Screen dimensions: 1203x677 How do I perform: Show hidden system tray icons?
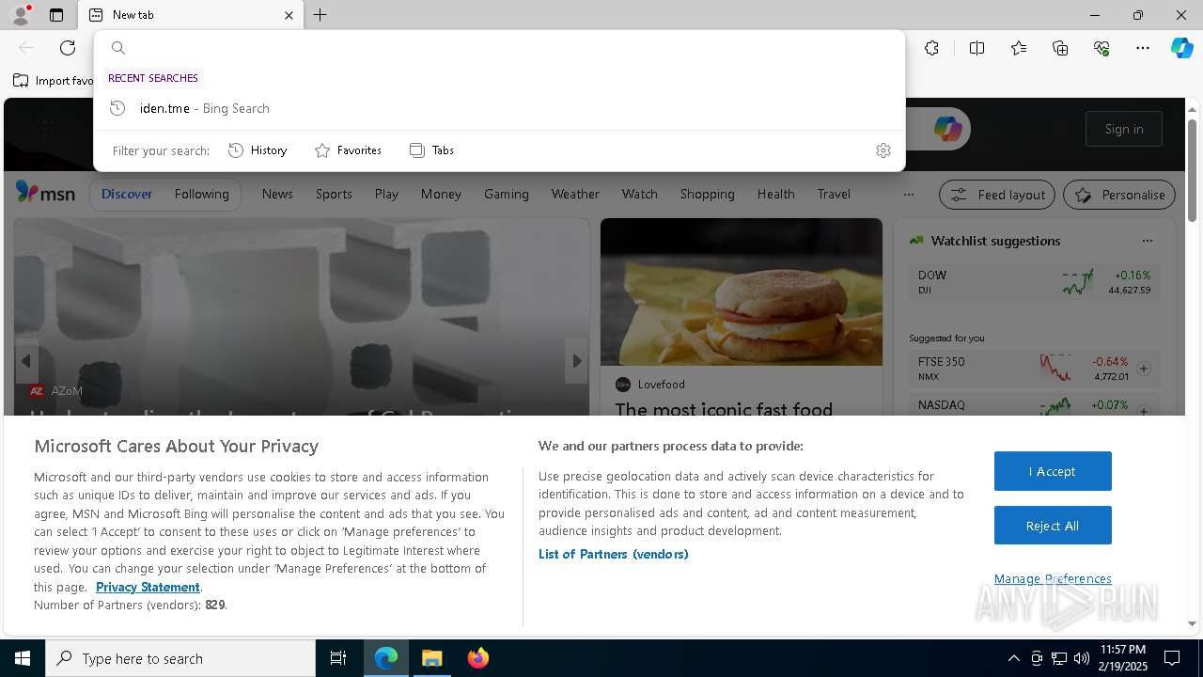point(1013,658)
